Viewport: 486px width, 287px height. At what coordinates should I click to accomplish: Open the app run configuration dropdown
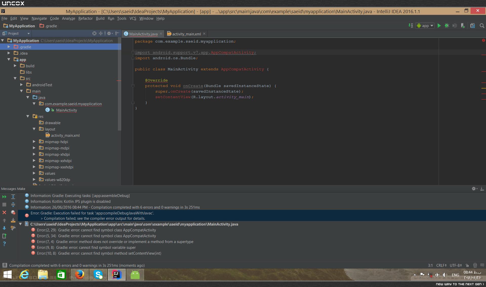point(425,26)
